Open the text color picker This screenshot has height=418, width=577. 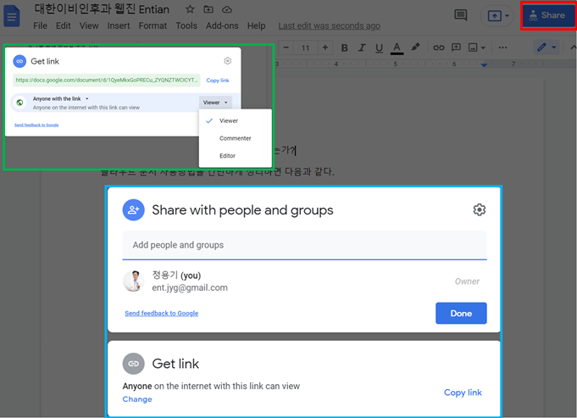click(x=397, y=47)
